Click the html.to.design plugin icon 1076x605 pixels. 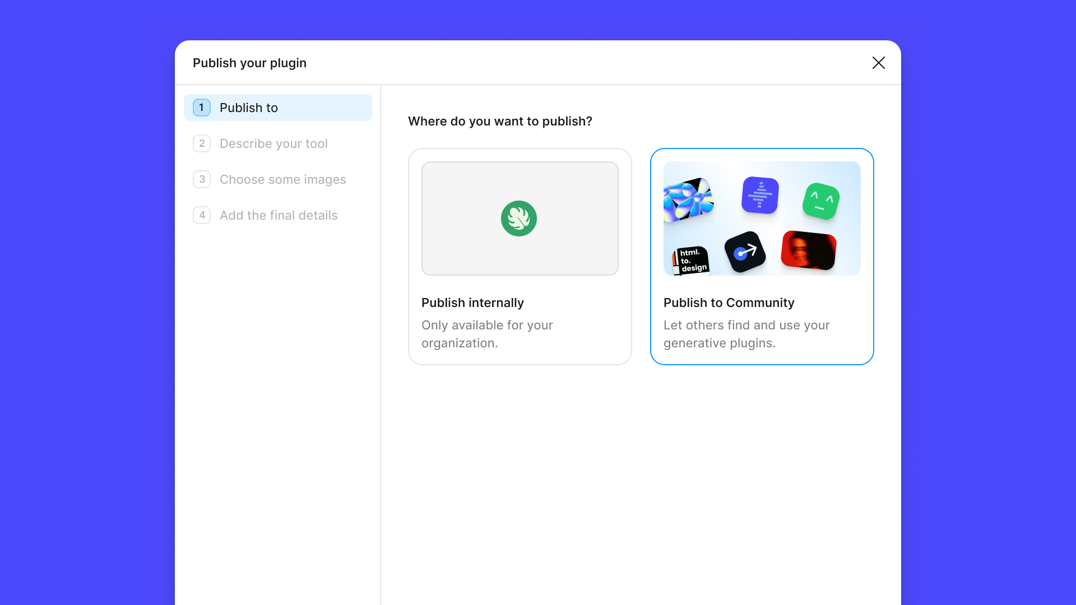[x=691, y=260]
